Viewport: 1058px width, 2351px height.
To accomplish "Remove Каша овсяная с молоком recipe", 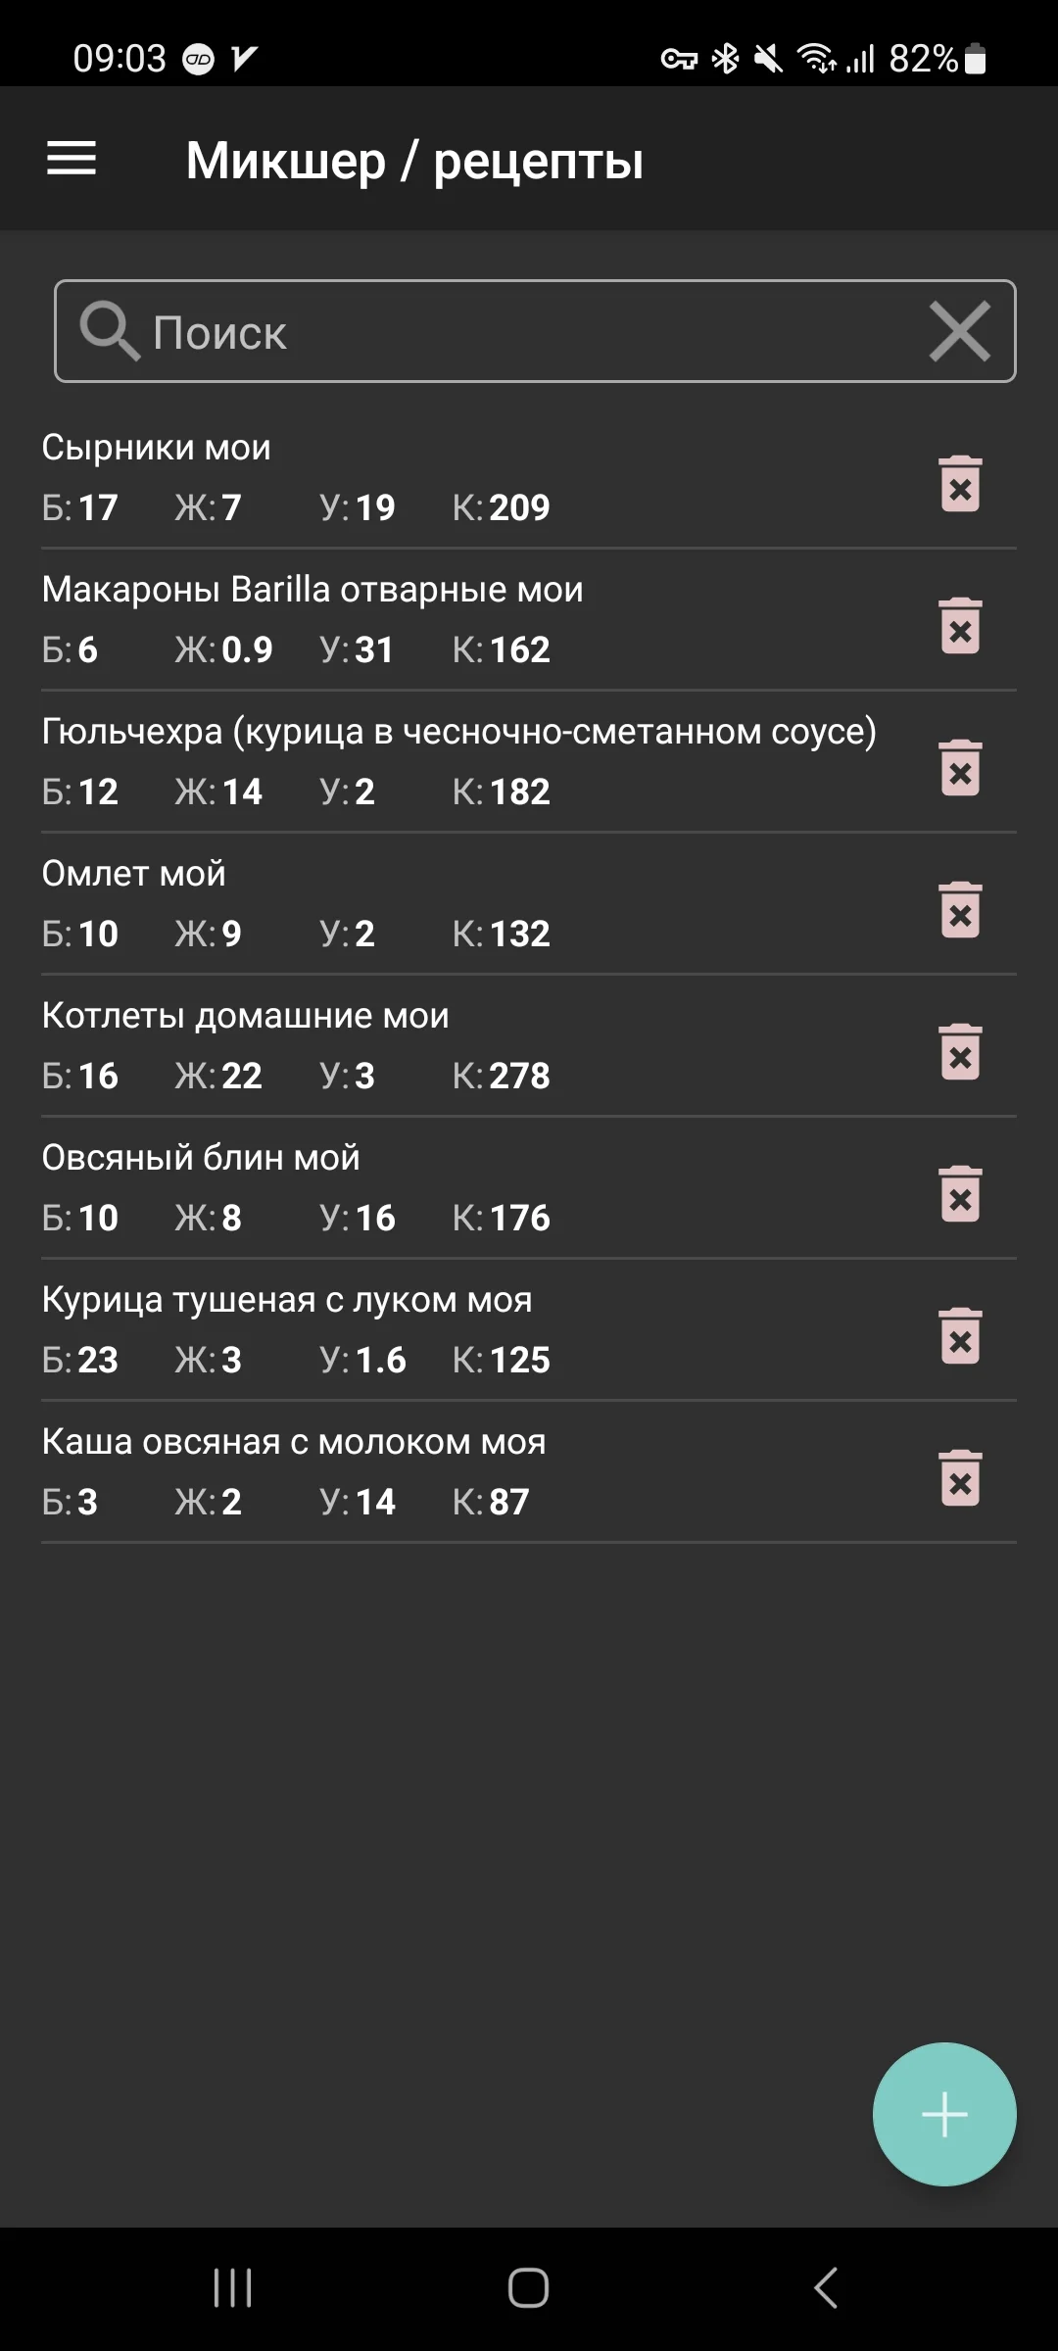I will click(960, 1478).
